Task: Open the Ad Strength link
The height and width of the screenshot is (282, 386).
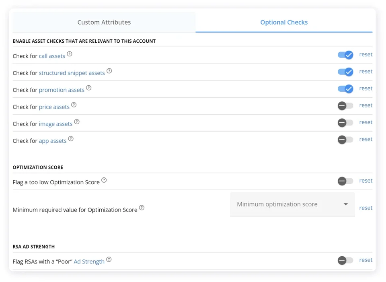Action: 89,261
